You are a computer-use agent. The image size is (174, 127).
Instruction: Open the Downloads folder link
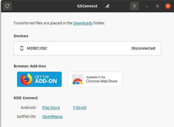click(83, 23)
